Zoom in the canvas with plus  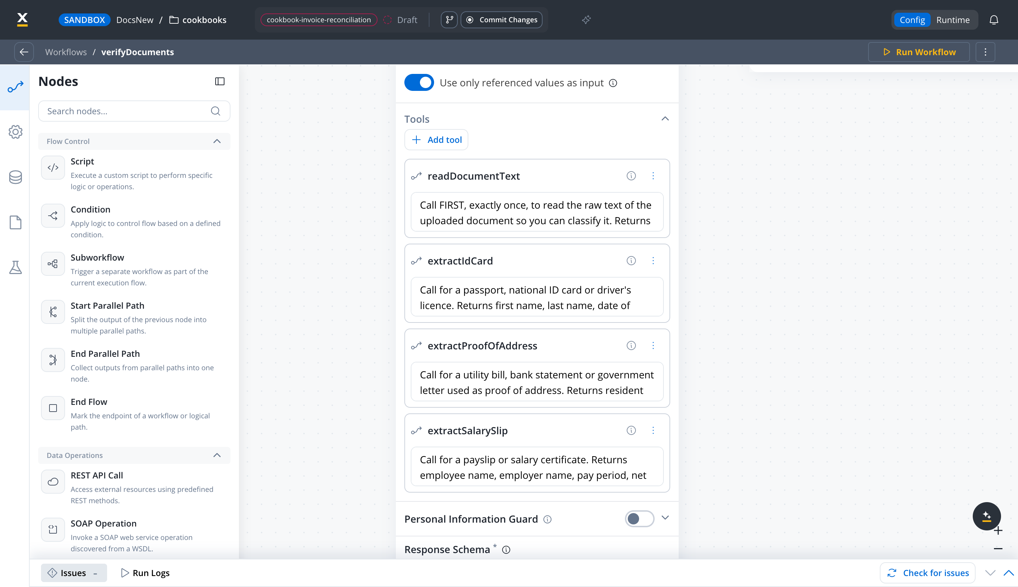click(x=998, y=530)
